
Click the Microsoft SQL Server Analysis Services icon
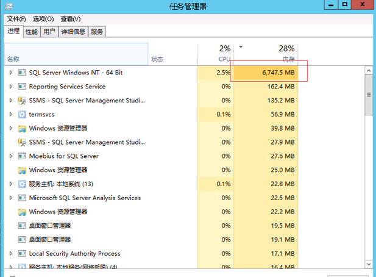point(23,198)
